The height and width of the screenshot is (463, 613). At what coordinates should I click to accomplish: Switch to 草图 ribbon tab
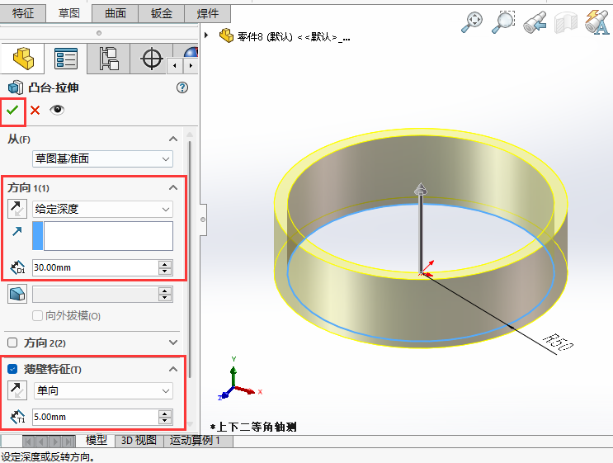[69, 13]
